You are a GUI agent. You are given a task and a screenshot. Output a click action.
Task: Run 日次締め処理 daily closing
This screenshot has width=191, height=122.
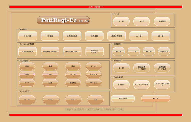coord(72,36)
